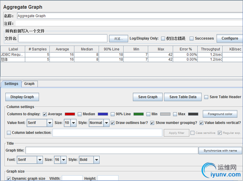This screenshot has width=243, height=181.
Task: Click the 注释 comment input field
Action: pyautogui.click(x=129, y=24)
